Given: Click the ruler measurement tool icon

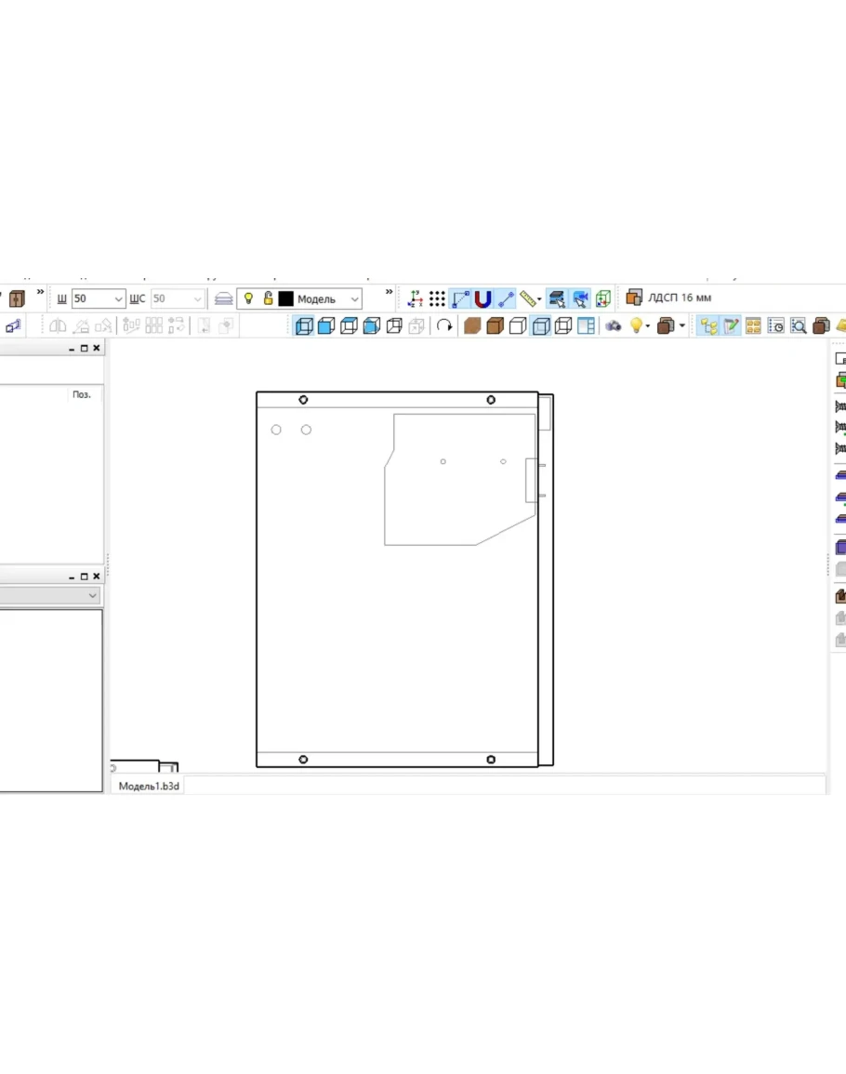Looking at the screenshot, I should point(528,298).
